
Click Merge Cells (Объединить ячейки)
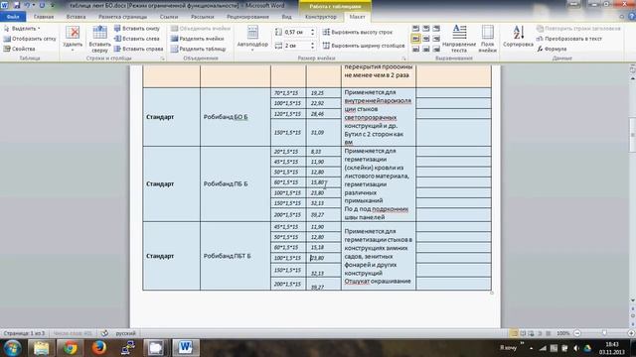[201, 29]
